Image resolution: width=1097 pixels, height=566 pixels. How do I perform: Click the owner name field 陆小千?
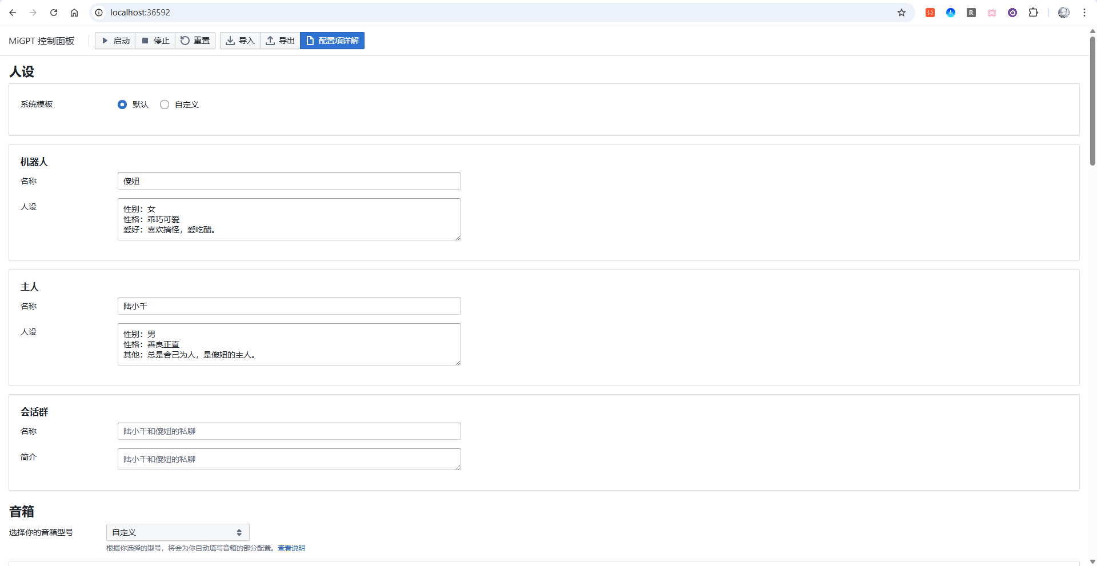pos(289,306)
